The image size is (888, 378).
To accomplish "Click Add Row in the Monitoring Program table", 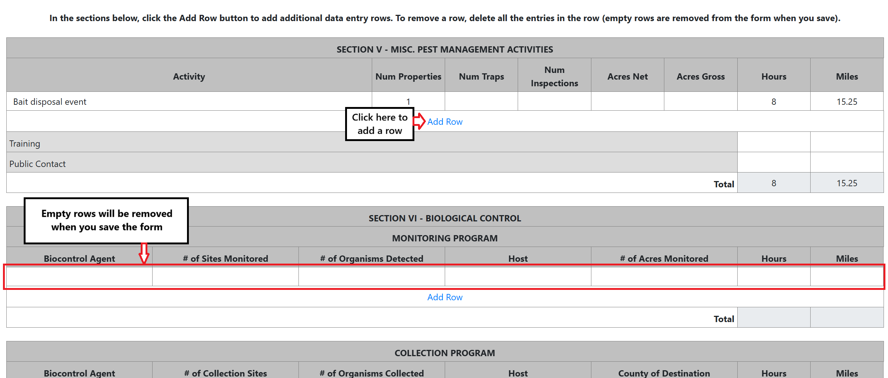I will coord(444,297).
